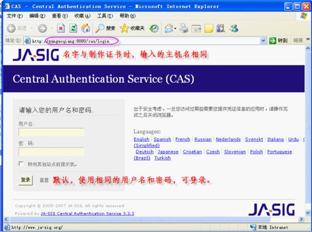Image resolution: width=312 pixels, height=232 pixels.
Task: Stop page loading with red X icon
Action: tap(61, 28)
